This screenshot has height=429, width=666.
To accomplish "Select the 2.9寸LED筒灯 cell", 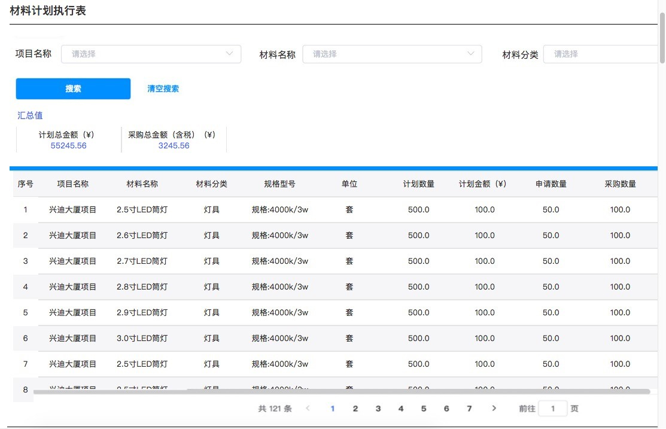I will [142, 312].
